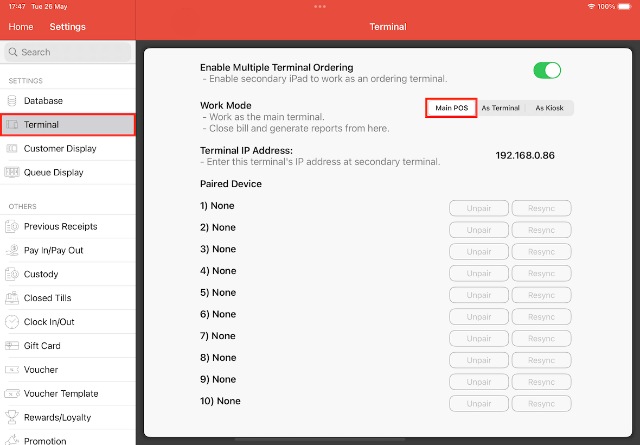Click the Database cylinder icon
This screenshot has height=445, width=640.
[12, 101]
